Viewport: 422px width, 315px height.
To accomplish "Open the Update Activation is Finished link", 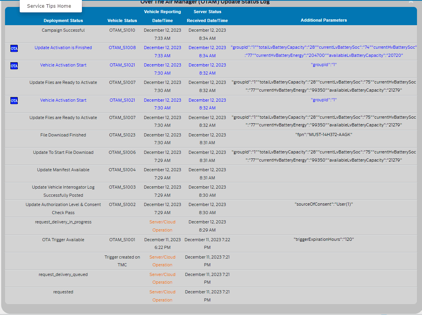I will tap(63, 48).
